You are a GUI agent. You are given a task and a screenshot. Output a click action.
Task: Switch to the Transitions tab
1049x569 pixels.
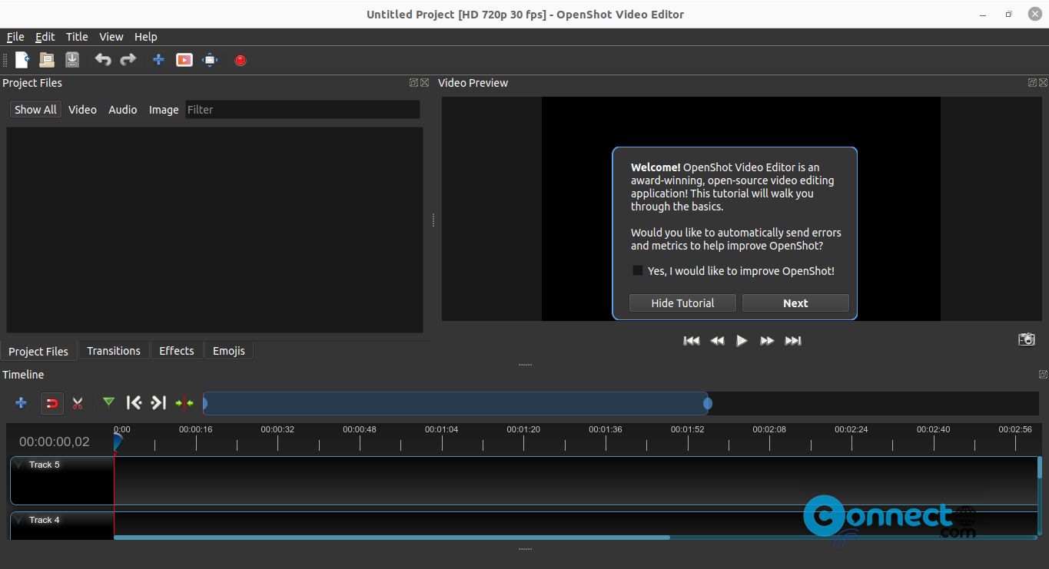114,351
